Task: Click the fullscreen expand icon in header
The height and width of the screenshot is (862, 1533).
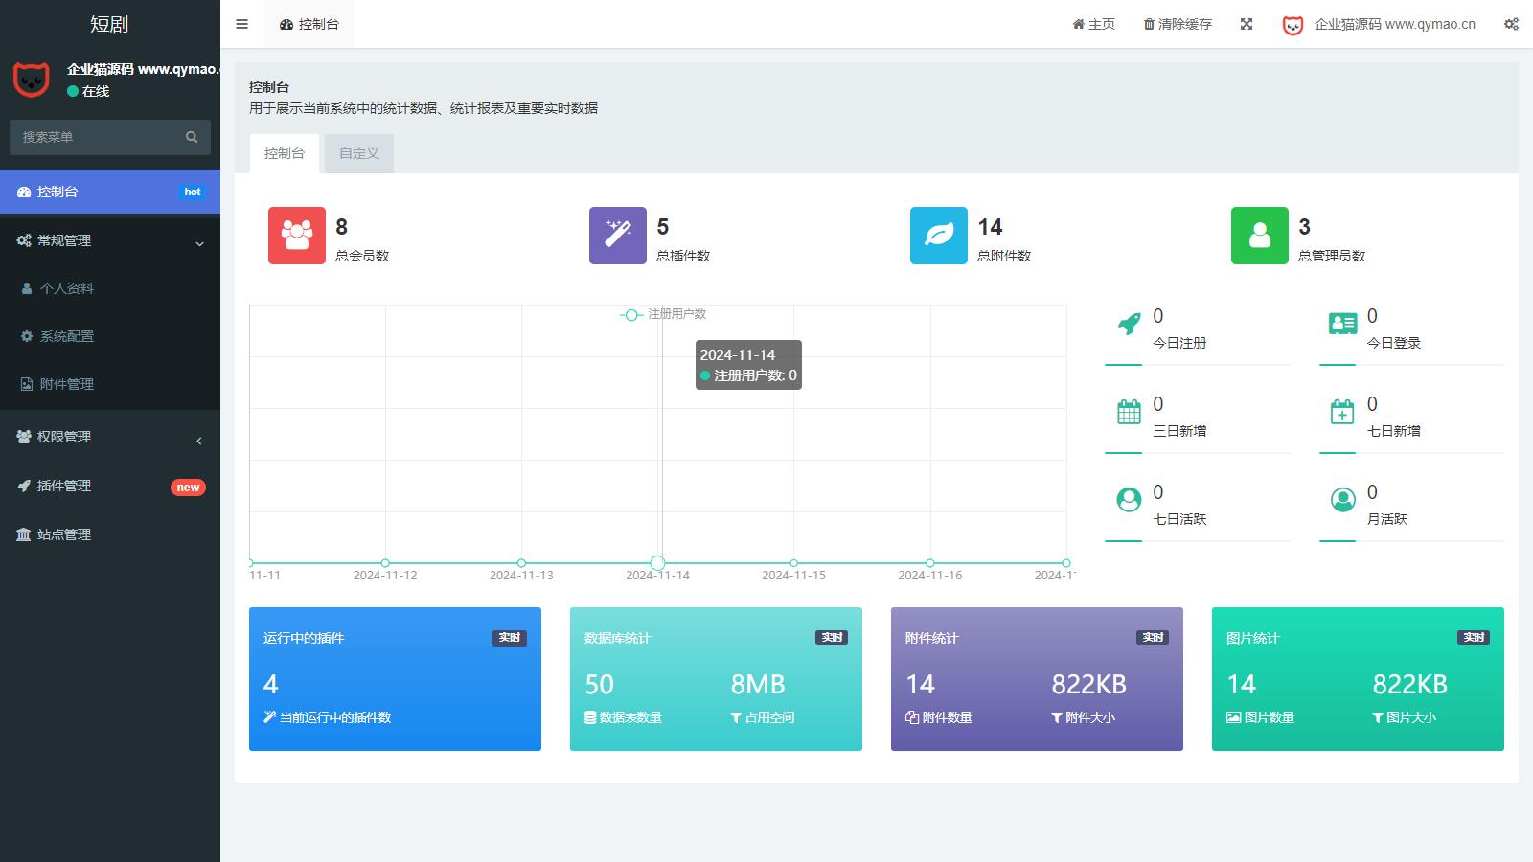Action: pos(1247,24)
